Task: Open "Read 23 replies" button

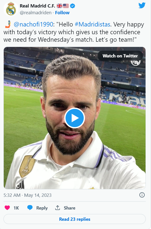Action: (x=75, y=219)
